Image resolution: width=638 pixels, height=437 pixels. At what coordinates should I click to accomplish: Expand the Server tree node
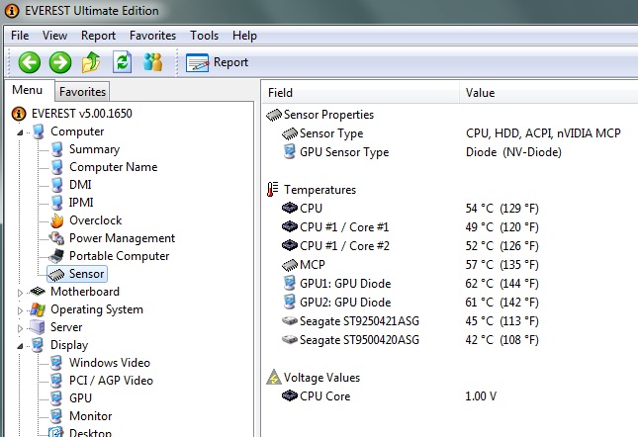pyautogui.click(x=20, y=328)
